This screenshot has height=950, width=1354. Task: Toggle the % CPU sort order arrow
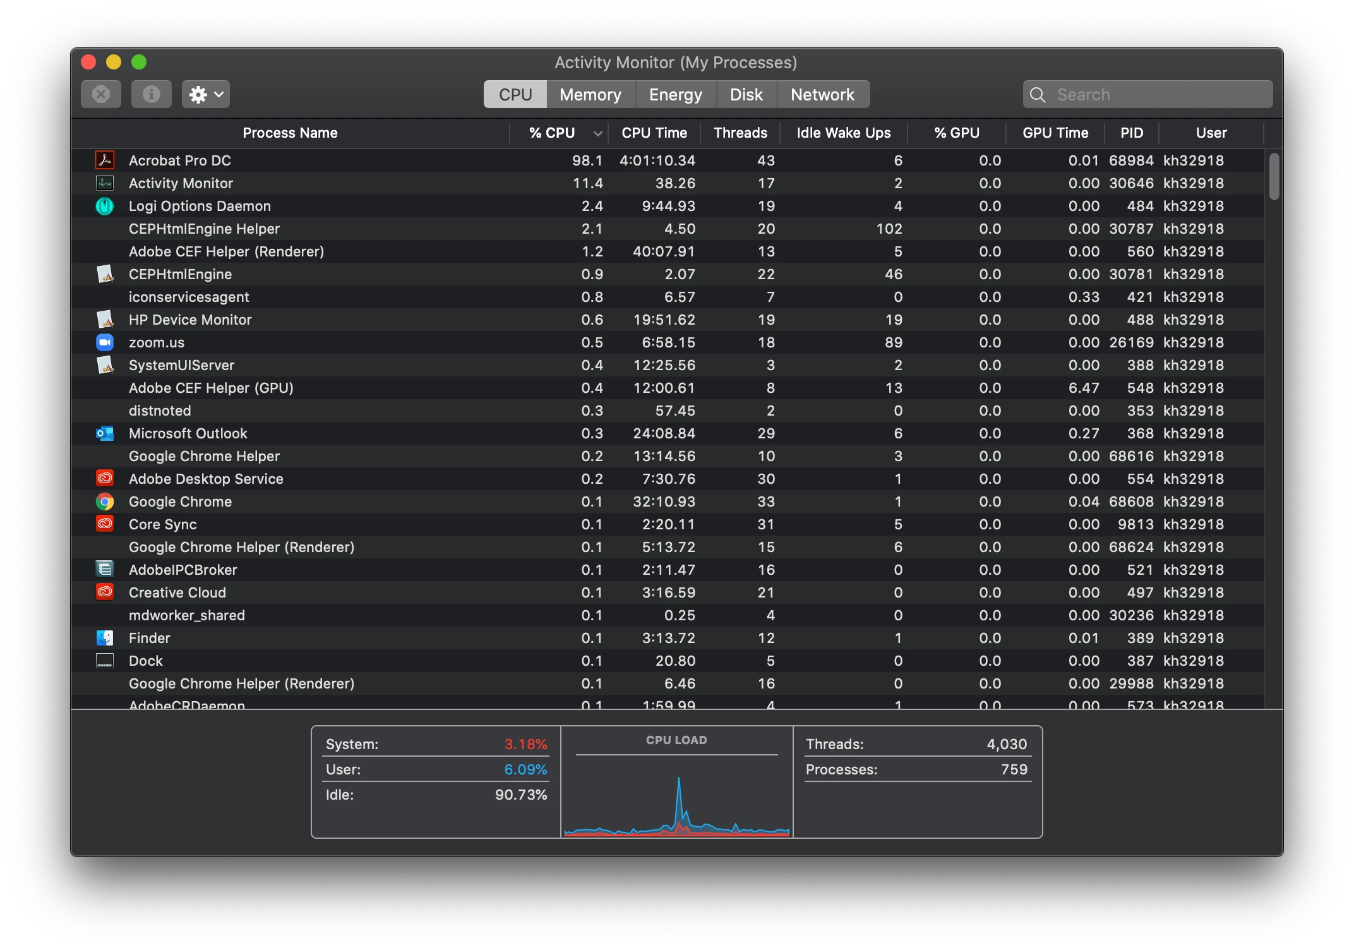(x=597, y=133)
